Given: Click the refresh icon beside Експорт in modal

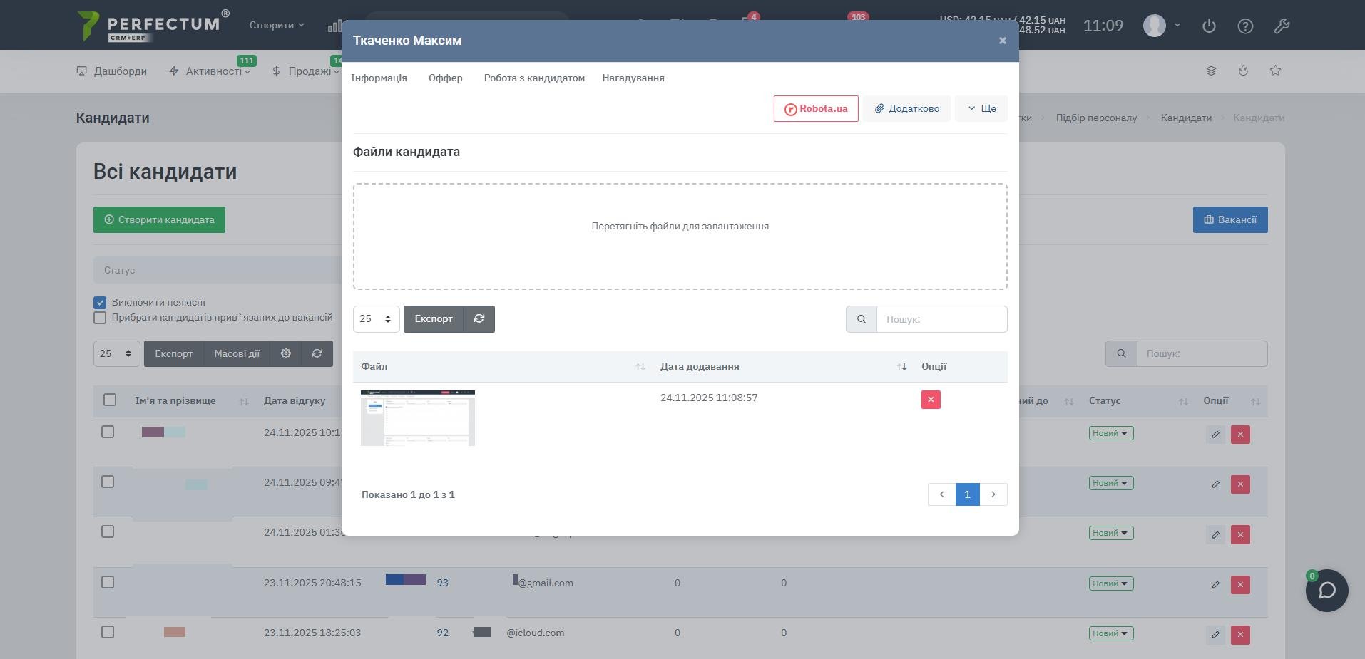Looking at the screenshot, I should [479, 319].
